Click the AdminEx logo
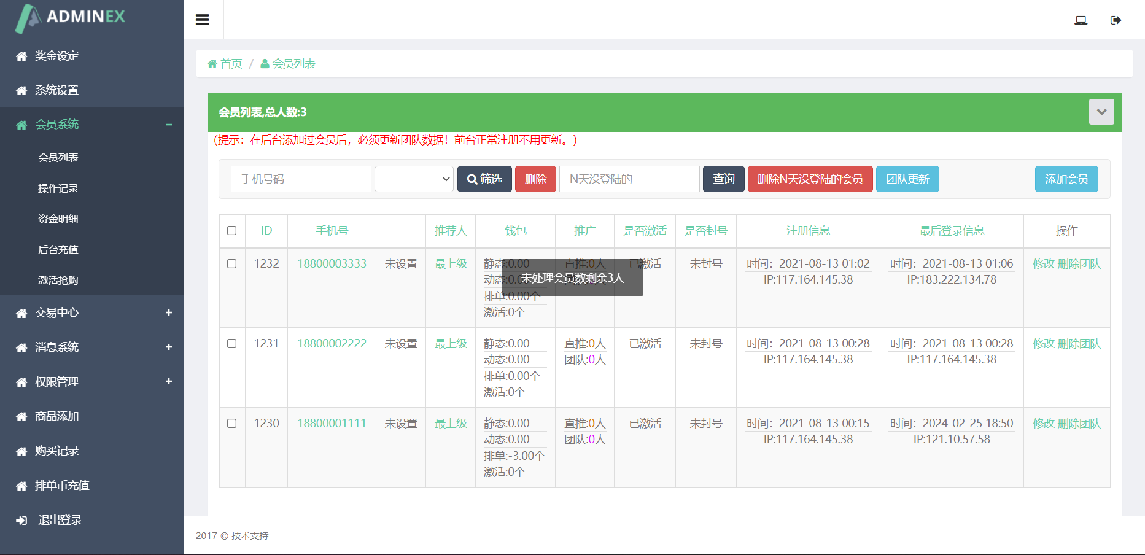The width and height of the screenshot is (1145, 555). pos(71,18)
